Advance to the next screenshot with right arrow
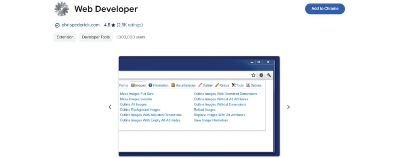Image resolution: width=396 pixels, height=158 pixels. 288,107
